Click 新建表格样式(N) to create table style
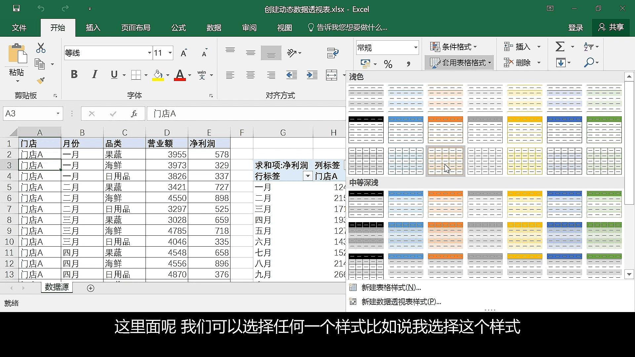The width and height of the screenshot is (635, 357). coord(390,287)
